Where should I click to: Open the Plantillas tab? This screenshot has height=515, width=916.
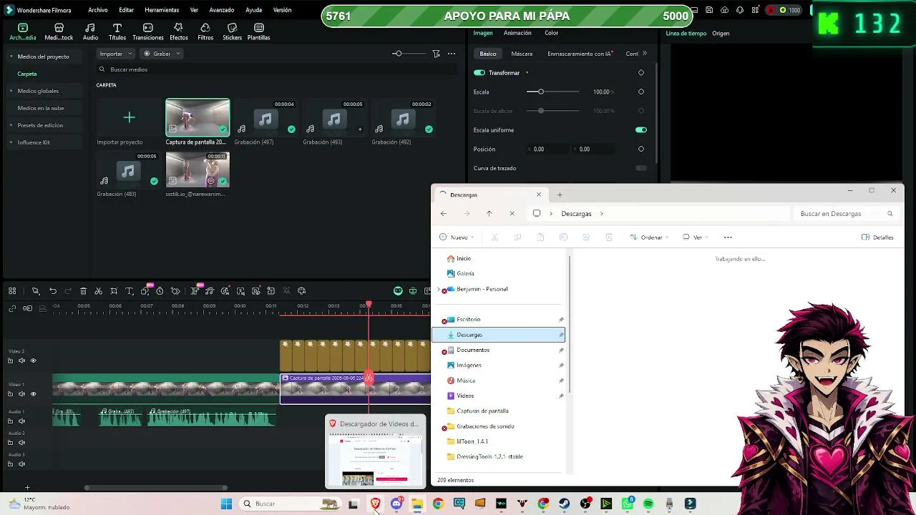coord(258,32)
